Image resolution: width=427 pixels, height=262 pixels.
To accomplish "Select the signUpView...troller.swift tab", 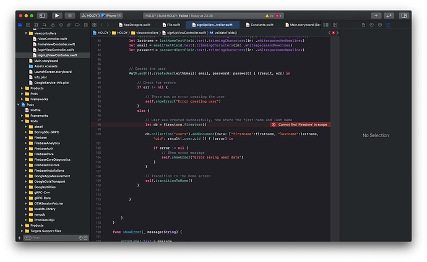I will (212, 25).
